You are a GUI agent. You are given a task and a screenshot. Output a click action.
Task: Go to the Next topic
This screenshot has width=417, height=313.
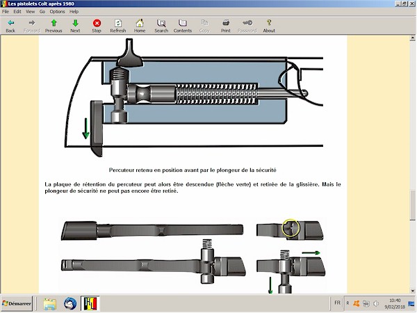coord(75,26)
